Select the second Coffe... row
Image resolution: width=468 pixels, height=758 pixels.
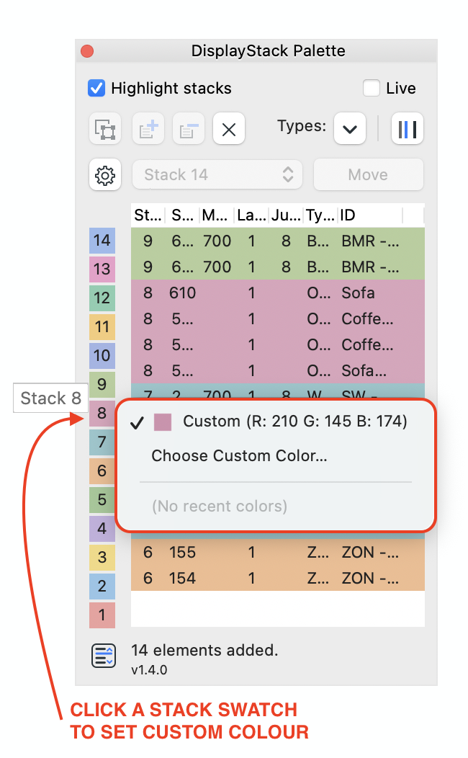point(278,344)
